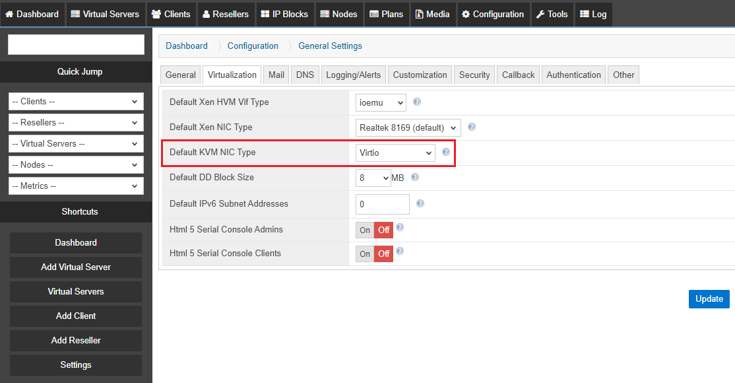This screenshot has height=383, width=735.
Task: Click the Virtual Servers shortcut button
Action: [x=76, y=291]
